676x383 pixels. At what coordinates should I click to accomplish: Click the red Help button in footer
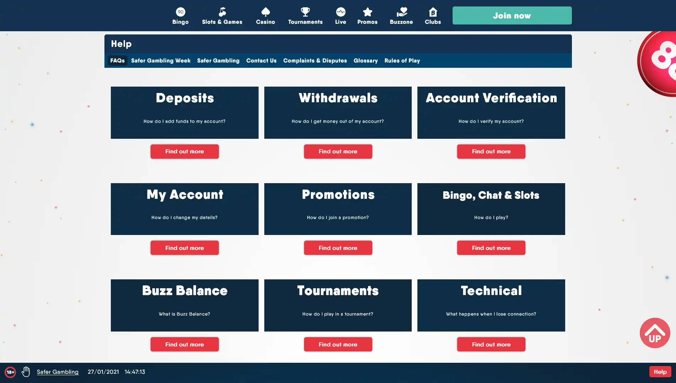(x=660, y=372)
